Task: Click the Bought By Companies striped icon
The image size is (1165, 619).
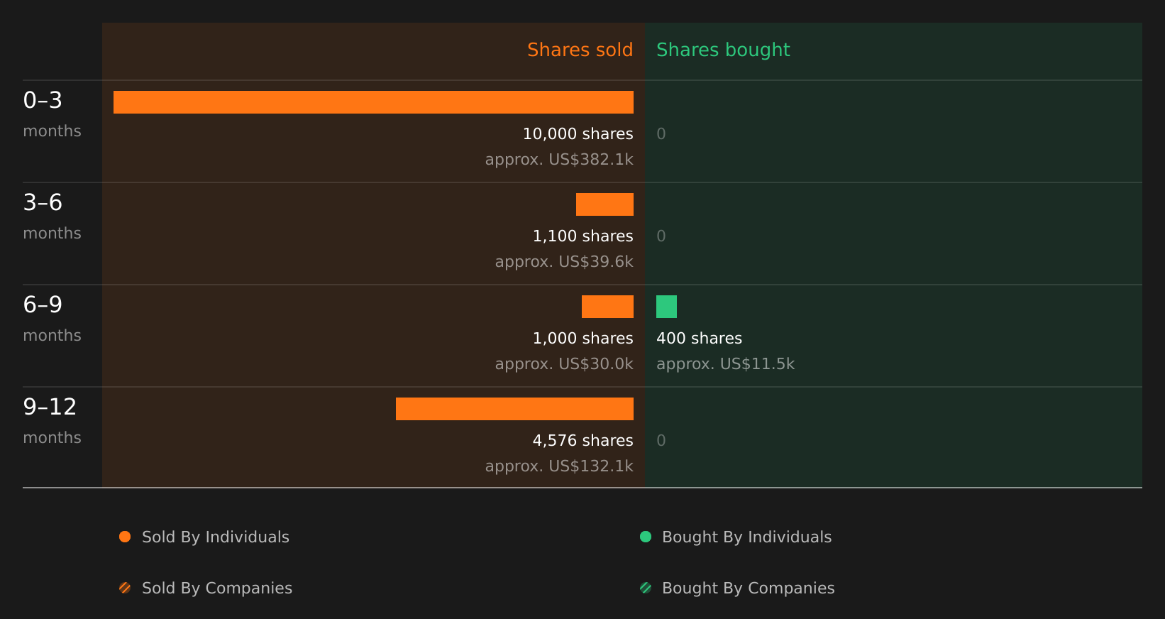Action: 646,588
